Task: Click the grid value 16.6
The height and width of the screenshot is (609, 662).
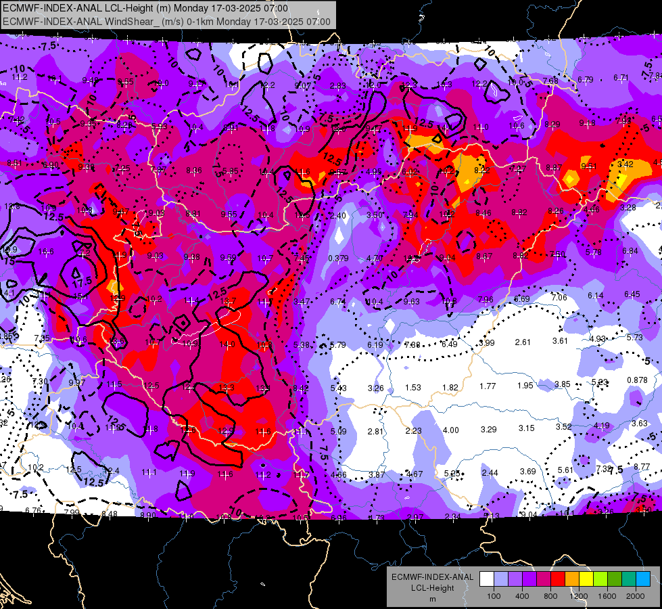Action: tap(45, 252)
